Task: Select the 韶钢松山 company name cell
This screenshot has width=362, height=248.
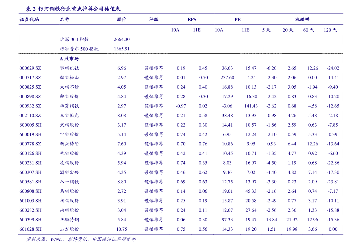Action: (x=69, y=78)
